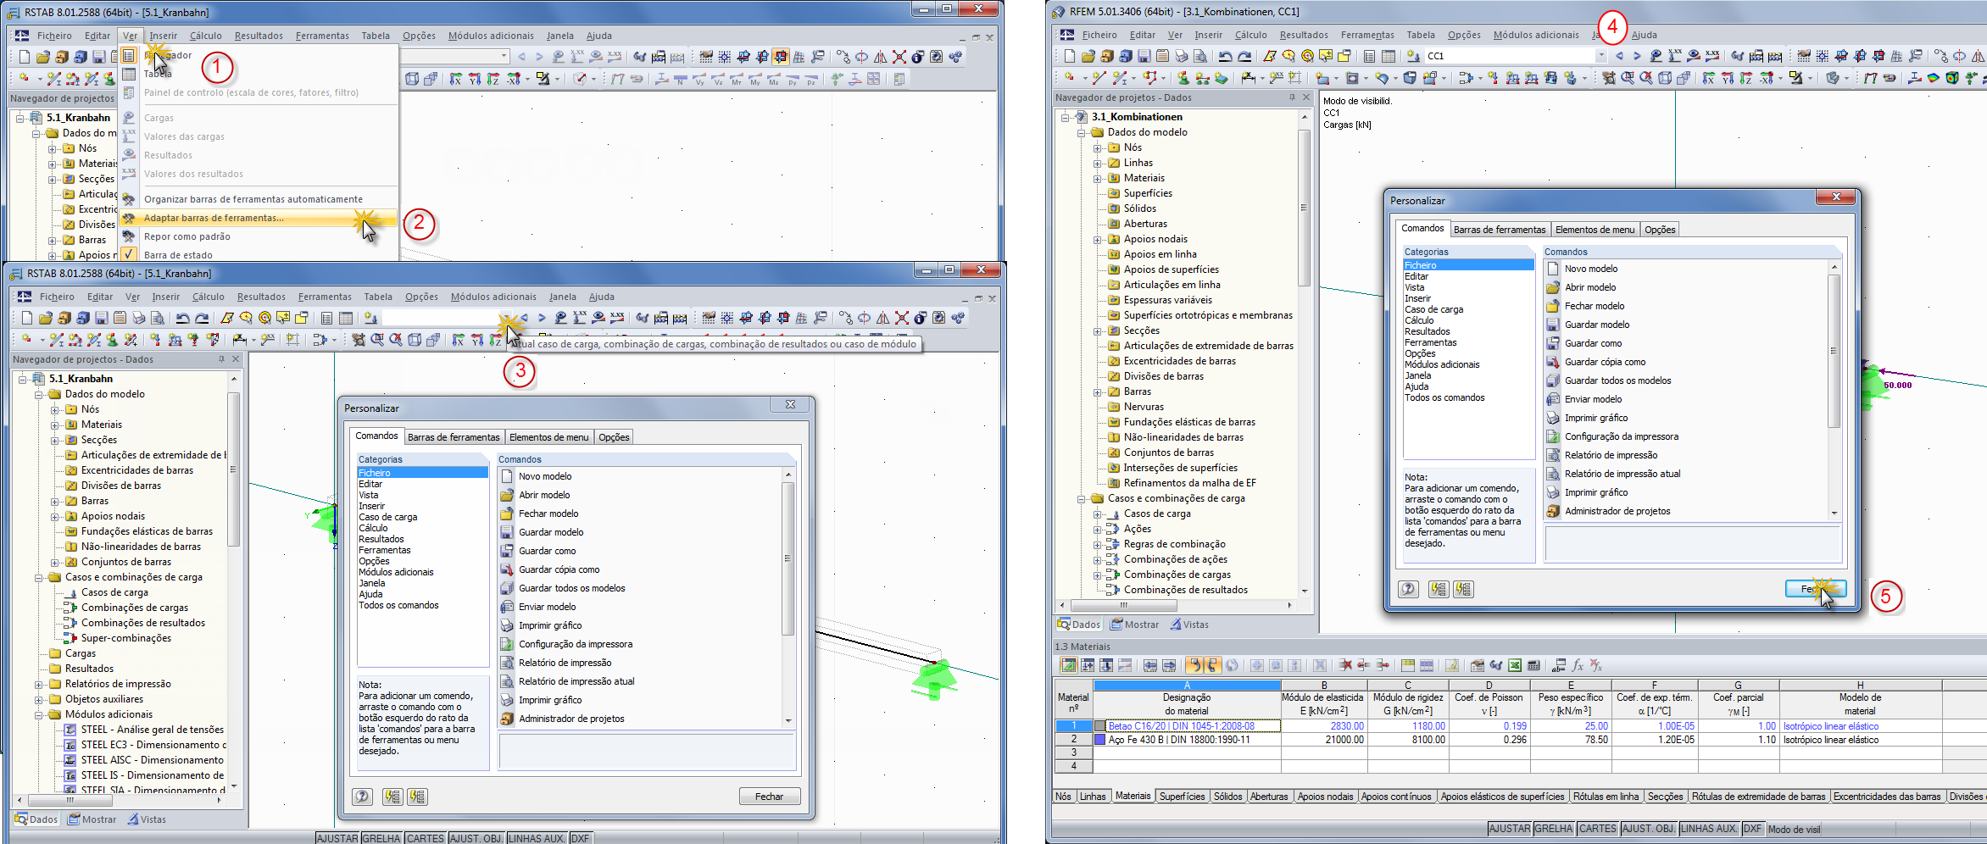This screenshot has width=1987, height=844.
Task: Click the Redo icon in RFEM toolbar
Action: pos(1244,56)
